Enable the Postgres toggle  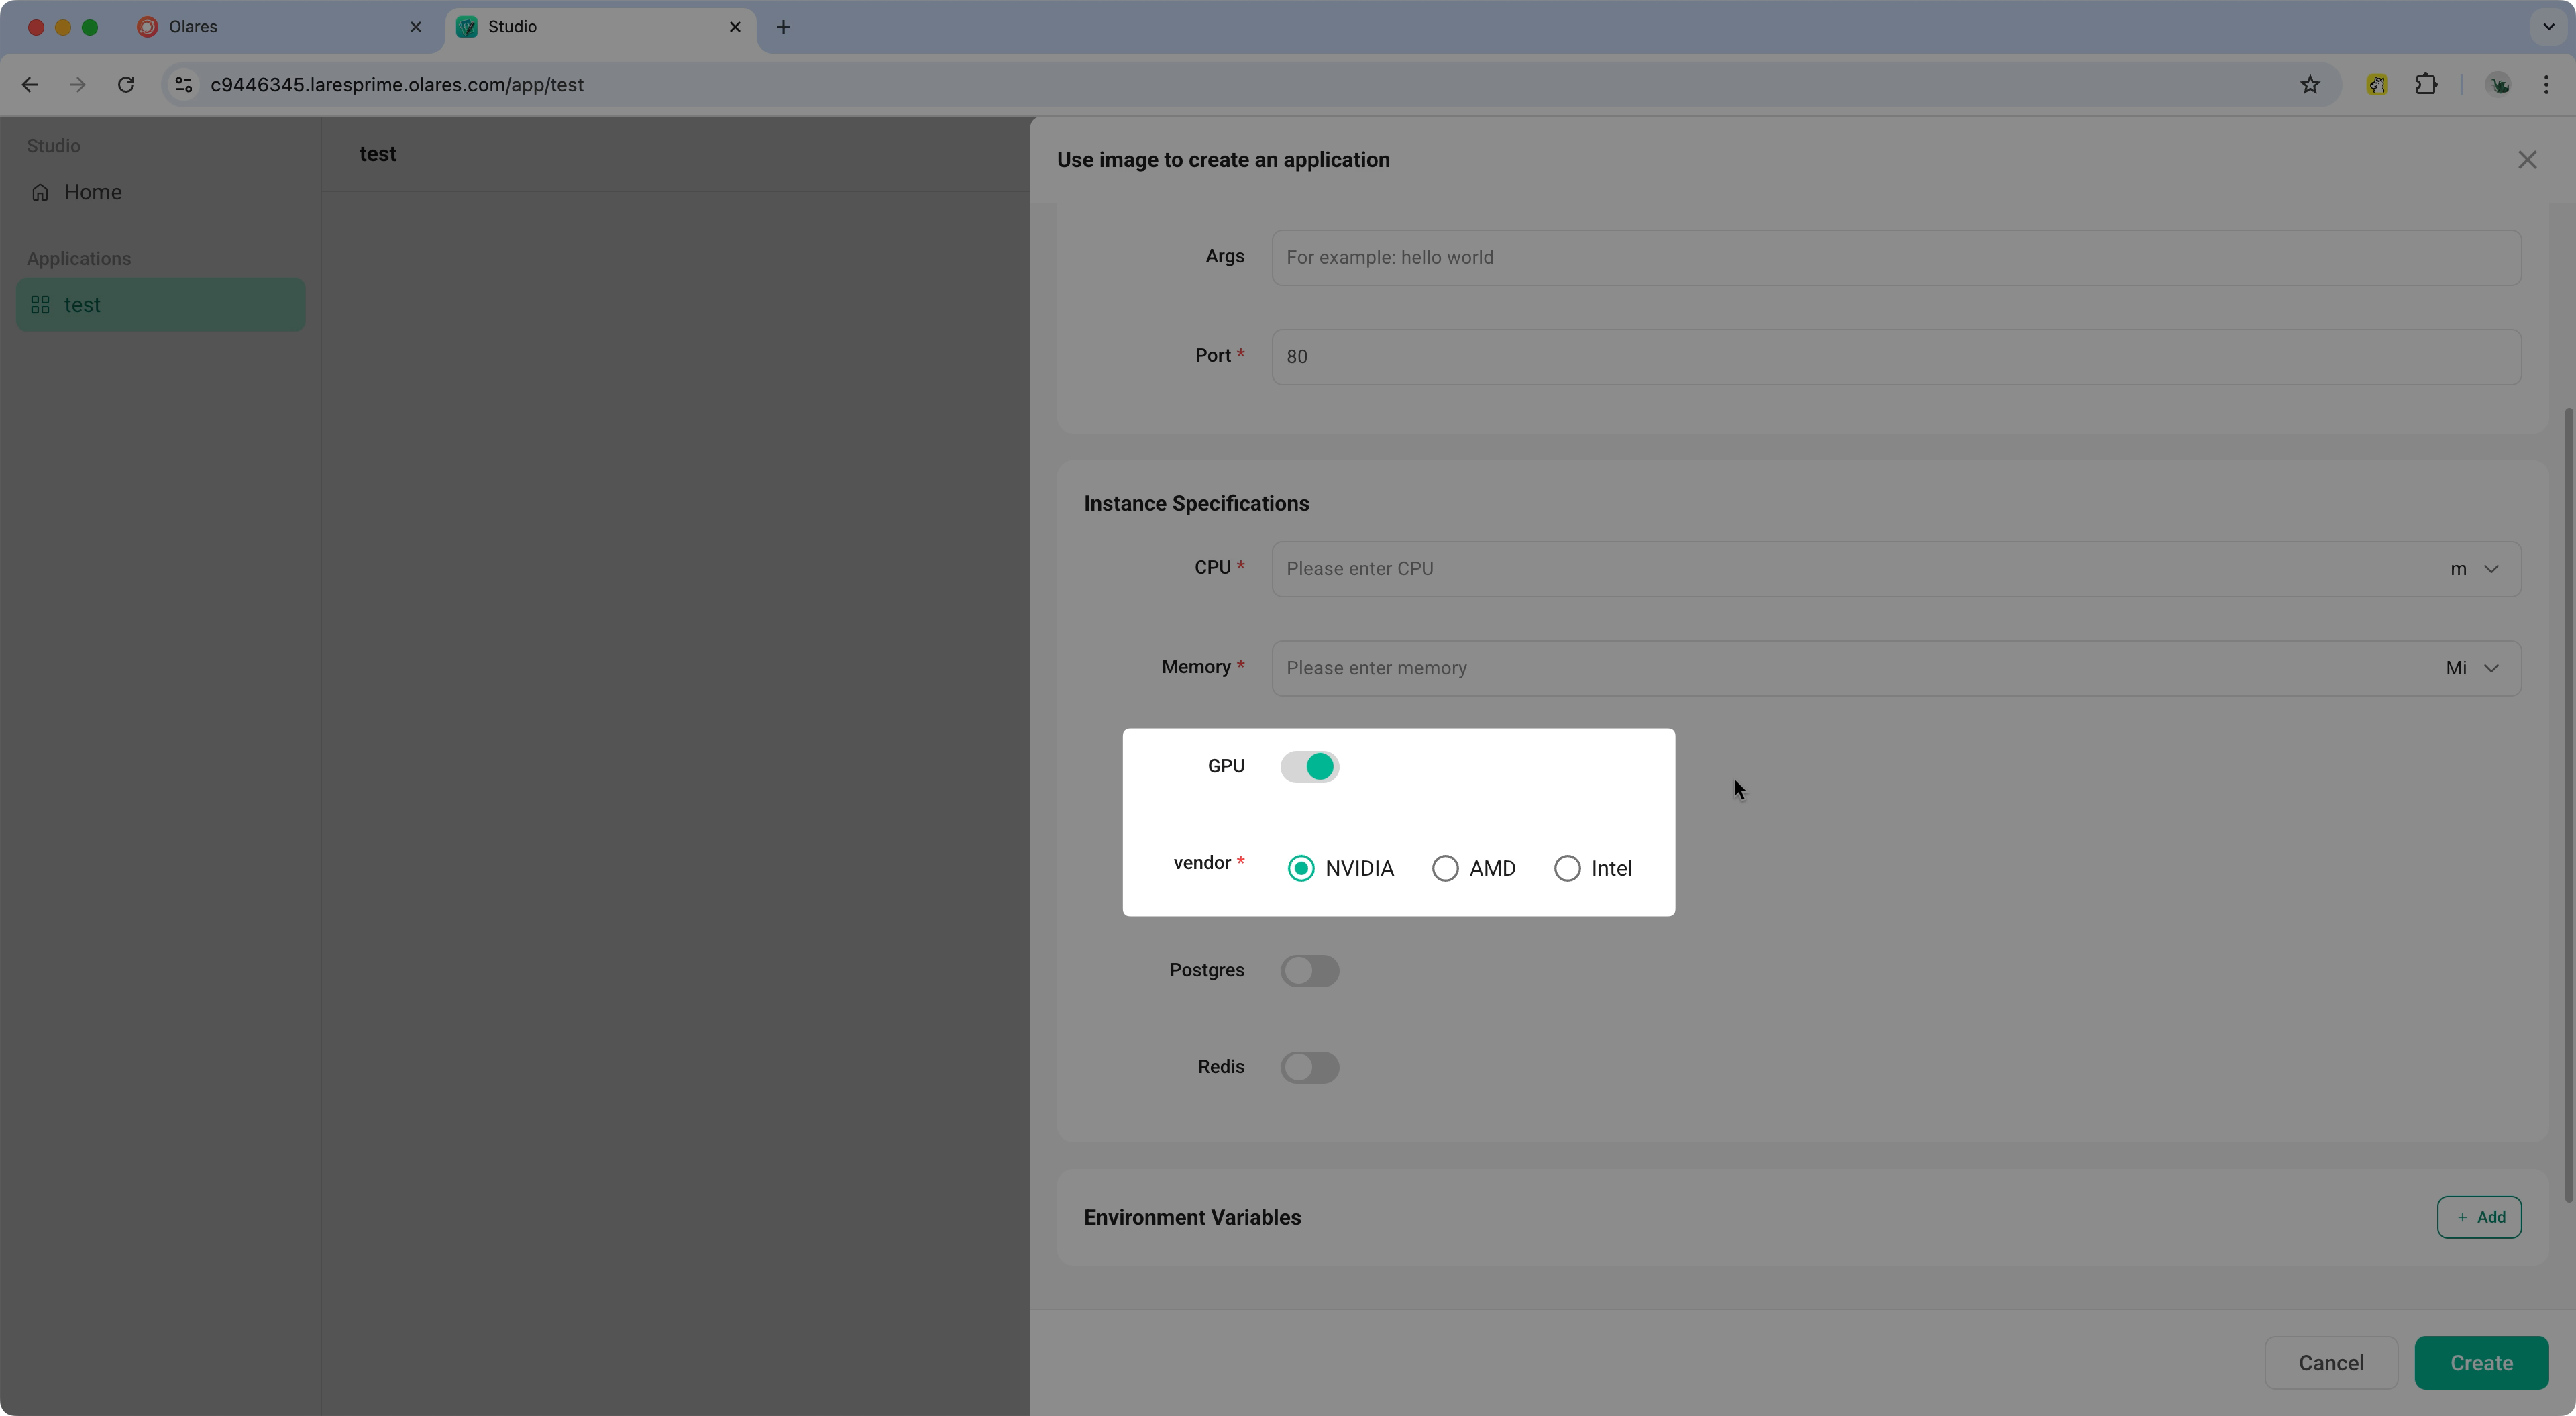[x=1311, y=970]
